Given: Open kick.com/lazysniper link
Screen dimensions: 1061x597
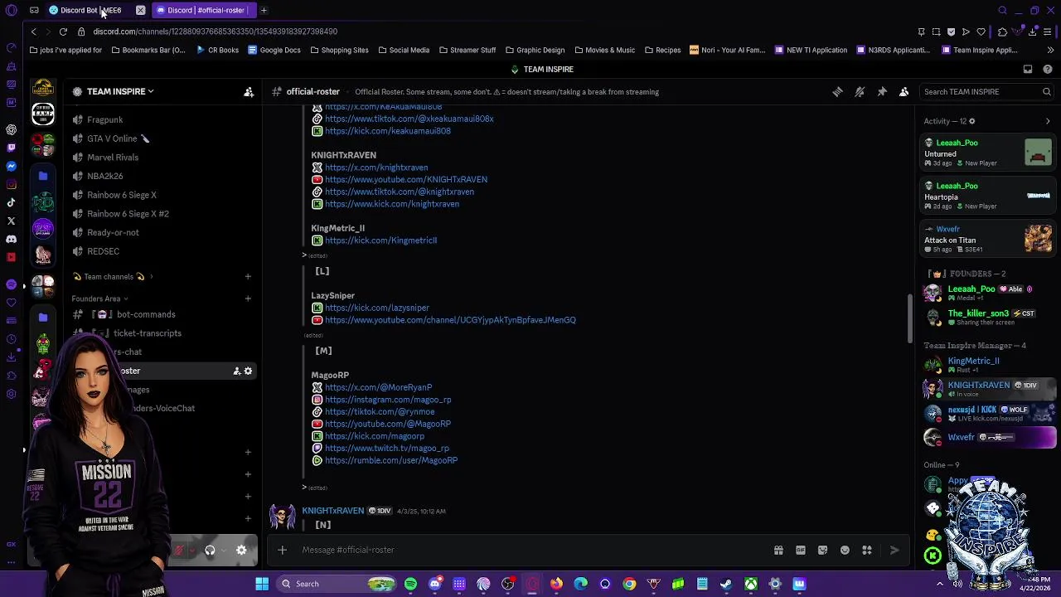Looking at the screenshot, I should pyautogui.click(x=377, y=308).
